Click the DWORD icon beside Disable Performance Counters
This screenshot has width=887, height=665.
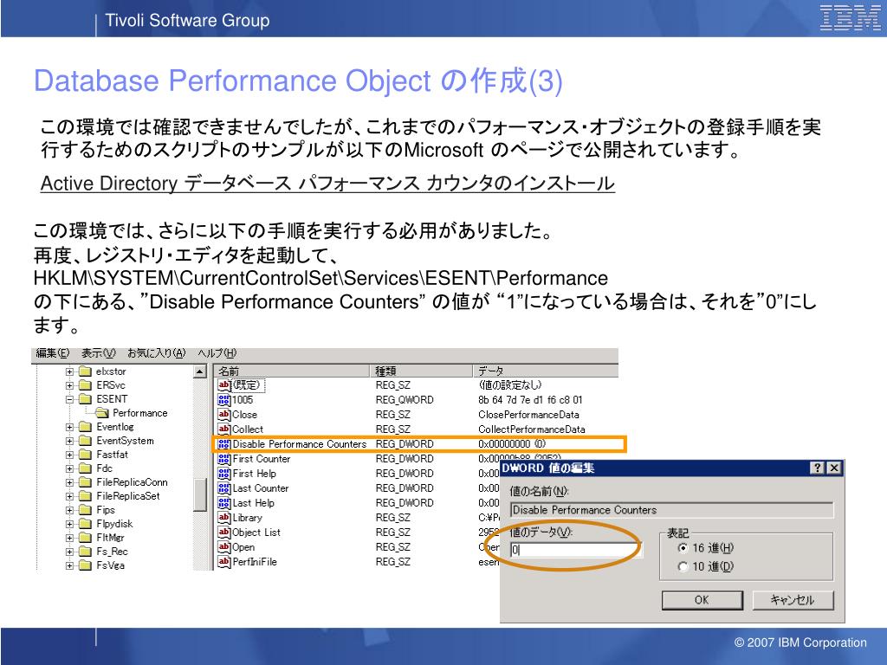point(224,444)
